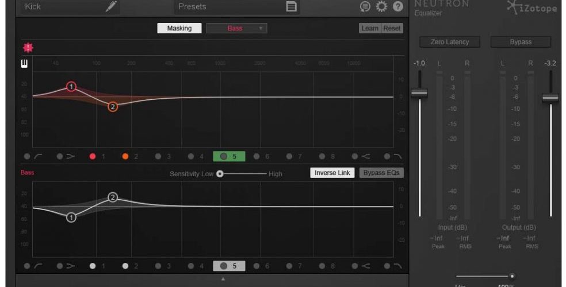
Task: Click the pencil rename icon beside Kick
Action: pyautogui.click(x=111, y=6)
